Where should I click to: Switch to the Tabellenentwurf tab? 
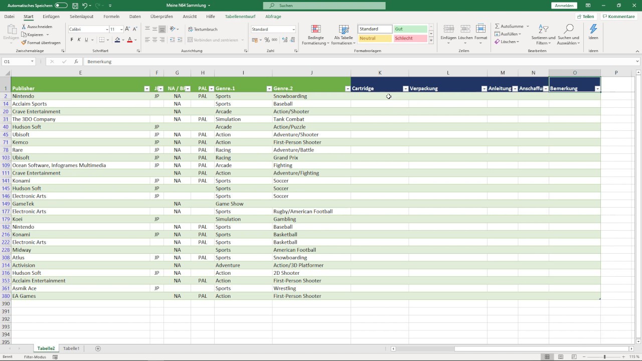click(x=239, y=17)
